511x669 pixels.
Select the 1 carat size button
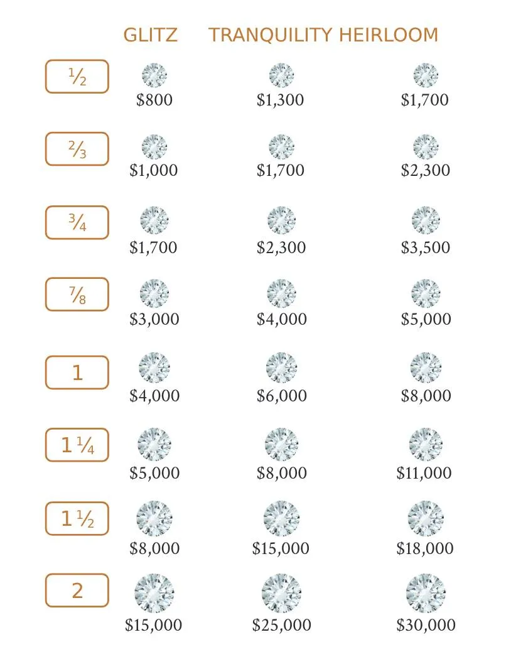77,373
